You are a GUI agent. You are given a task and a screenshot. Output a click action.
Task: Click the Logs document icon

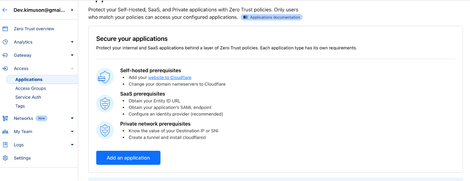pos(5,145)
